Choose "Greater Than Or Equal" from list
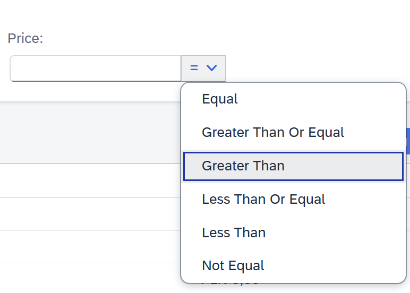Viewport: 410px width, 293px height. (x=273, y=132)
